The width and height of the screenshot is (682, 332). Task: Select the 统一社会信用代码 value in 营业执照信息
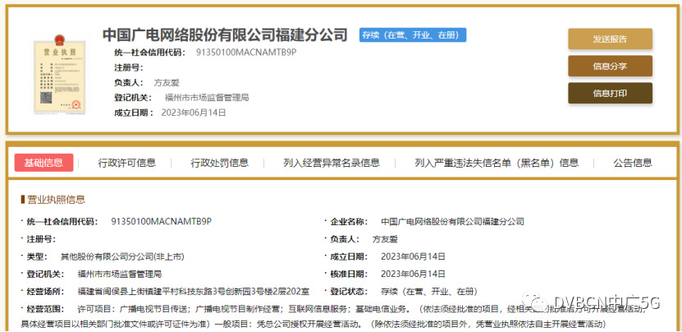(x=162, y=221)
